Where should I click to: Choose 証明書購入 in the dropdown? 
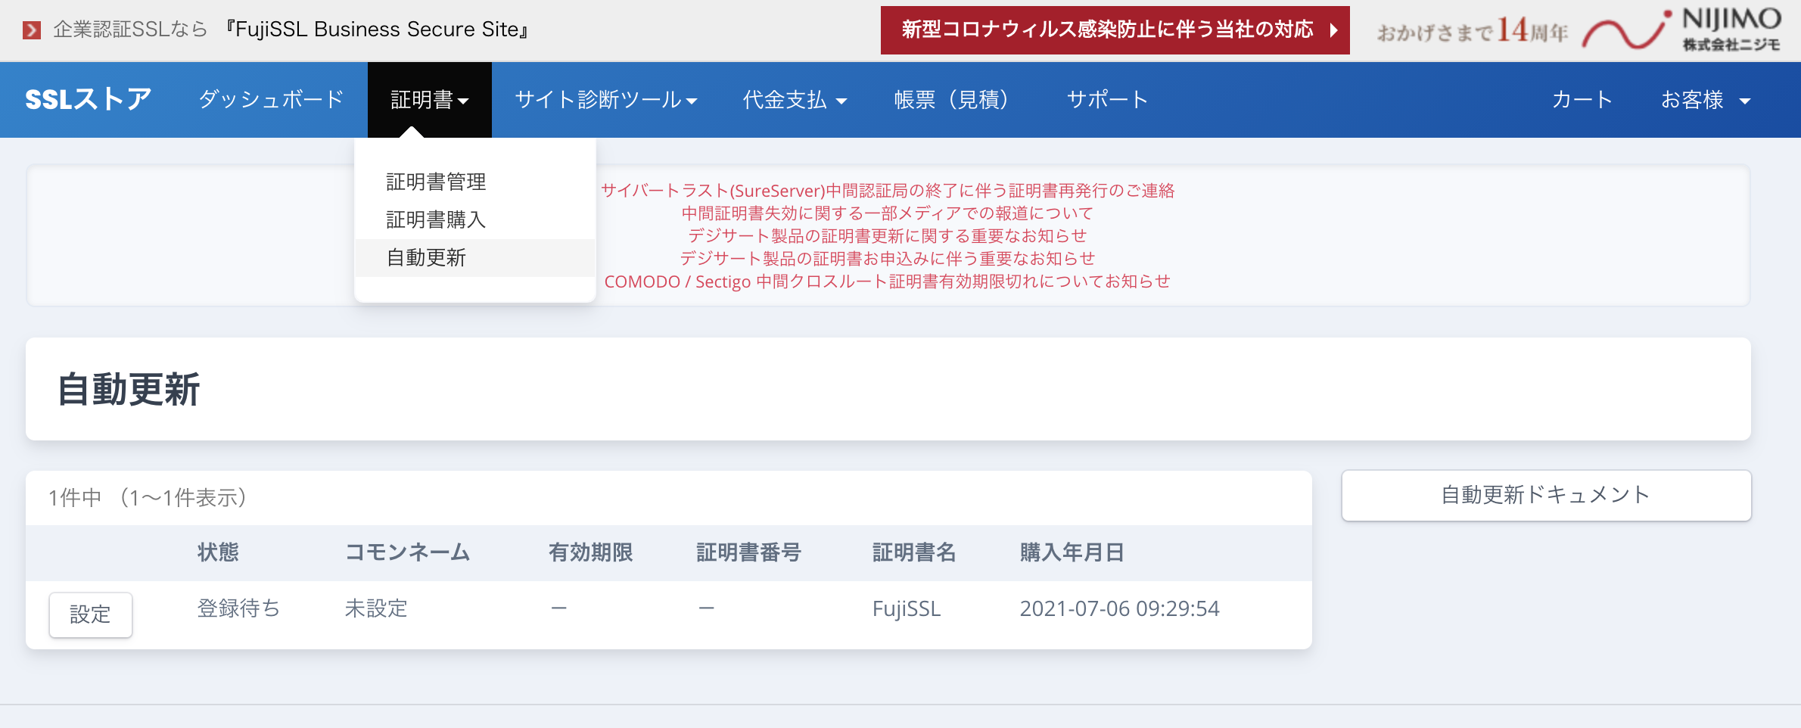click(x=436, y=219)
